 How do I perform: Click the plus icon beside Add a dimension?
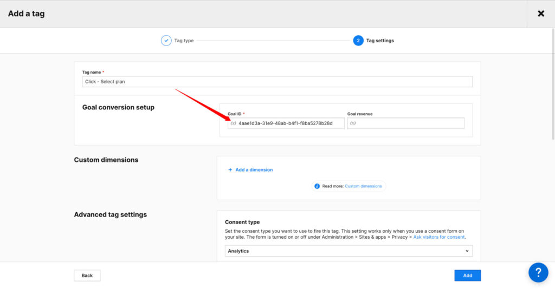(230, 170)
